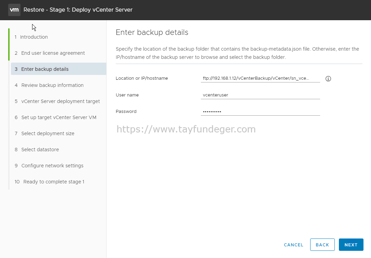Click the BACK button

pos(322,245)
